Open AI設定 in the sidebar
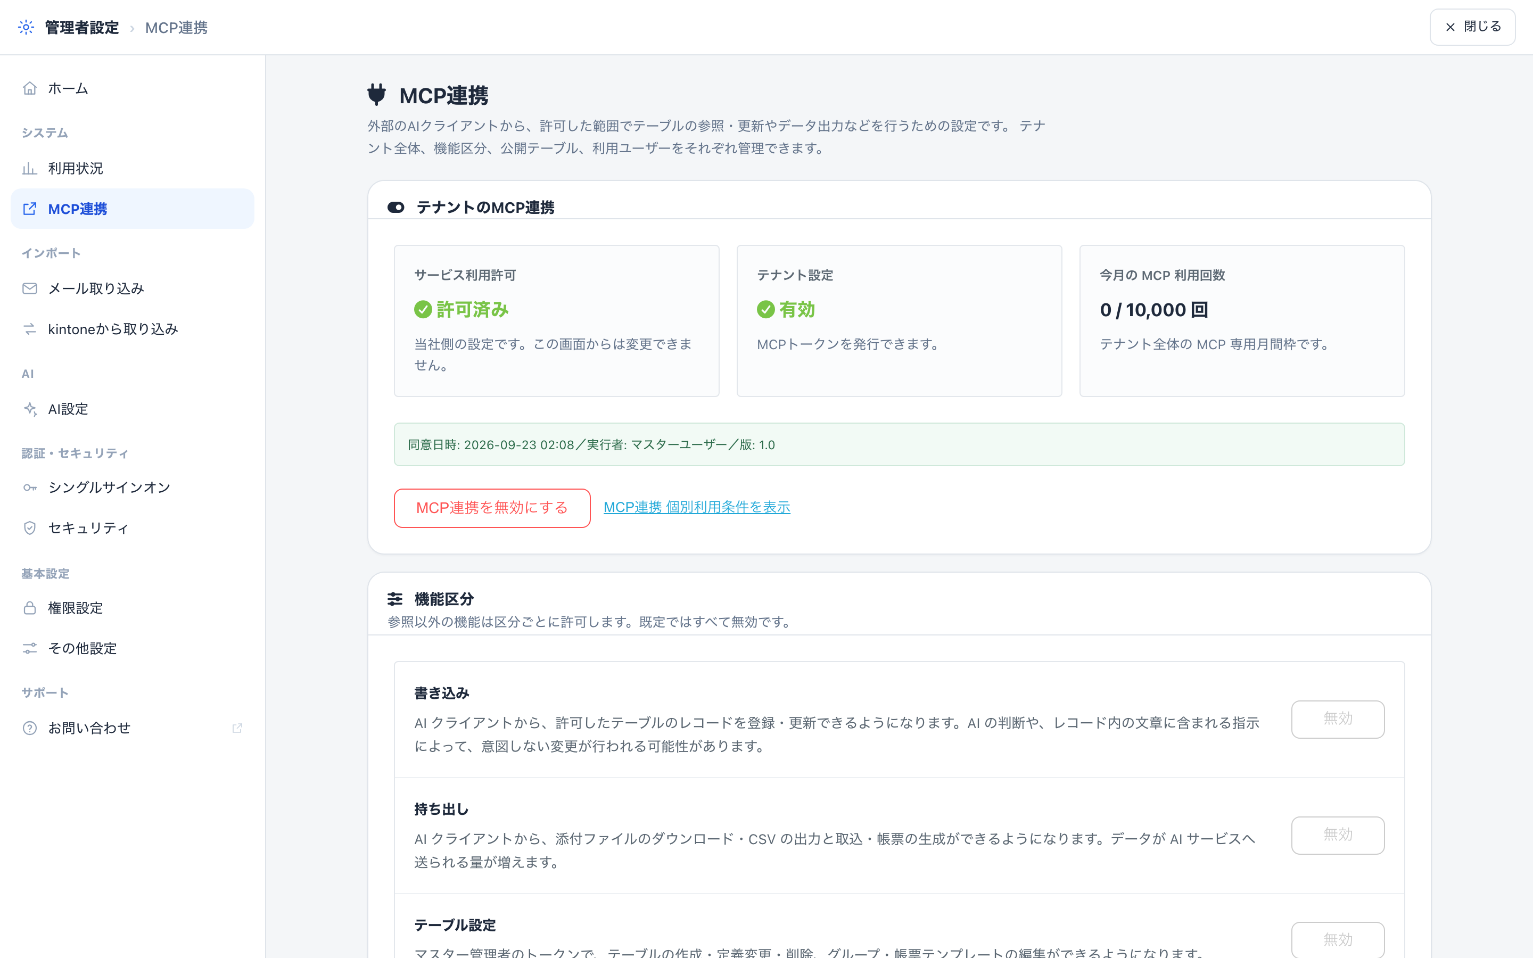The height and width of the screenshot is (958, 1533). coord(133,409)
